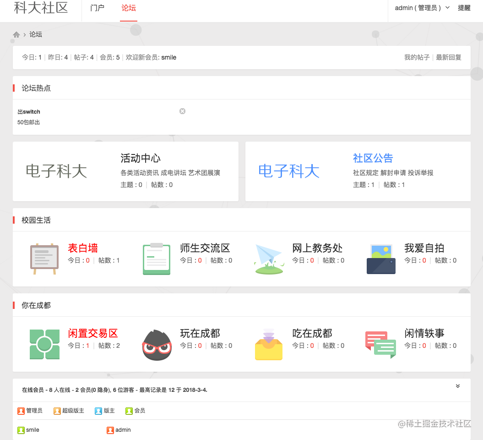
Task: Open the admin account dropdown menu
Action: [422, 8]
